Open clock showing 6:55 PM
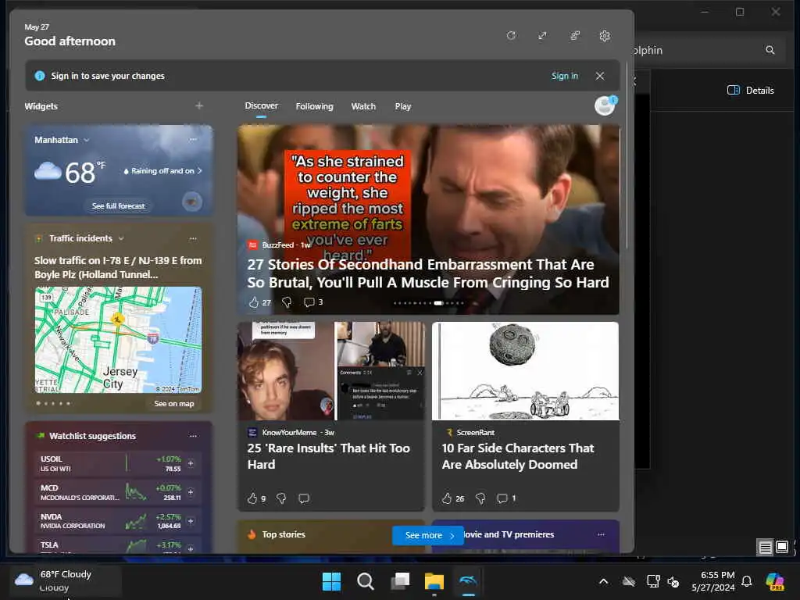 click(713, 581)
